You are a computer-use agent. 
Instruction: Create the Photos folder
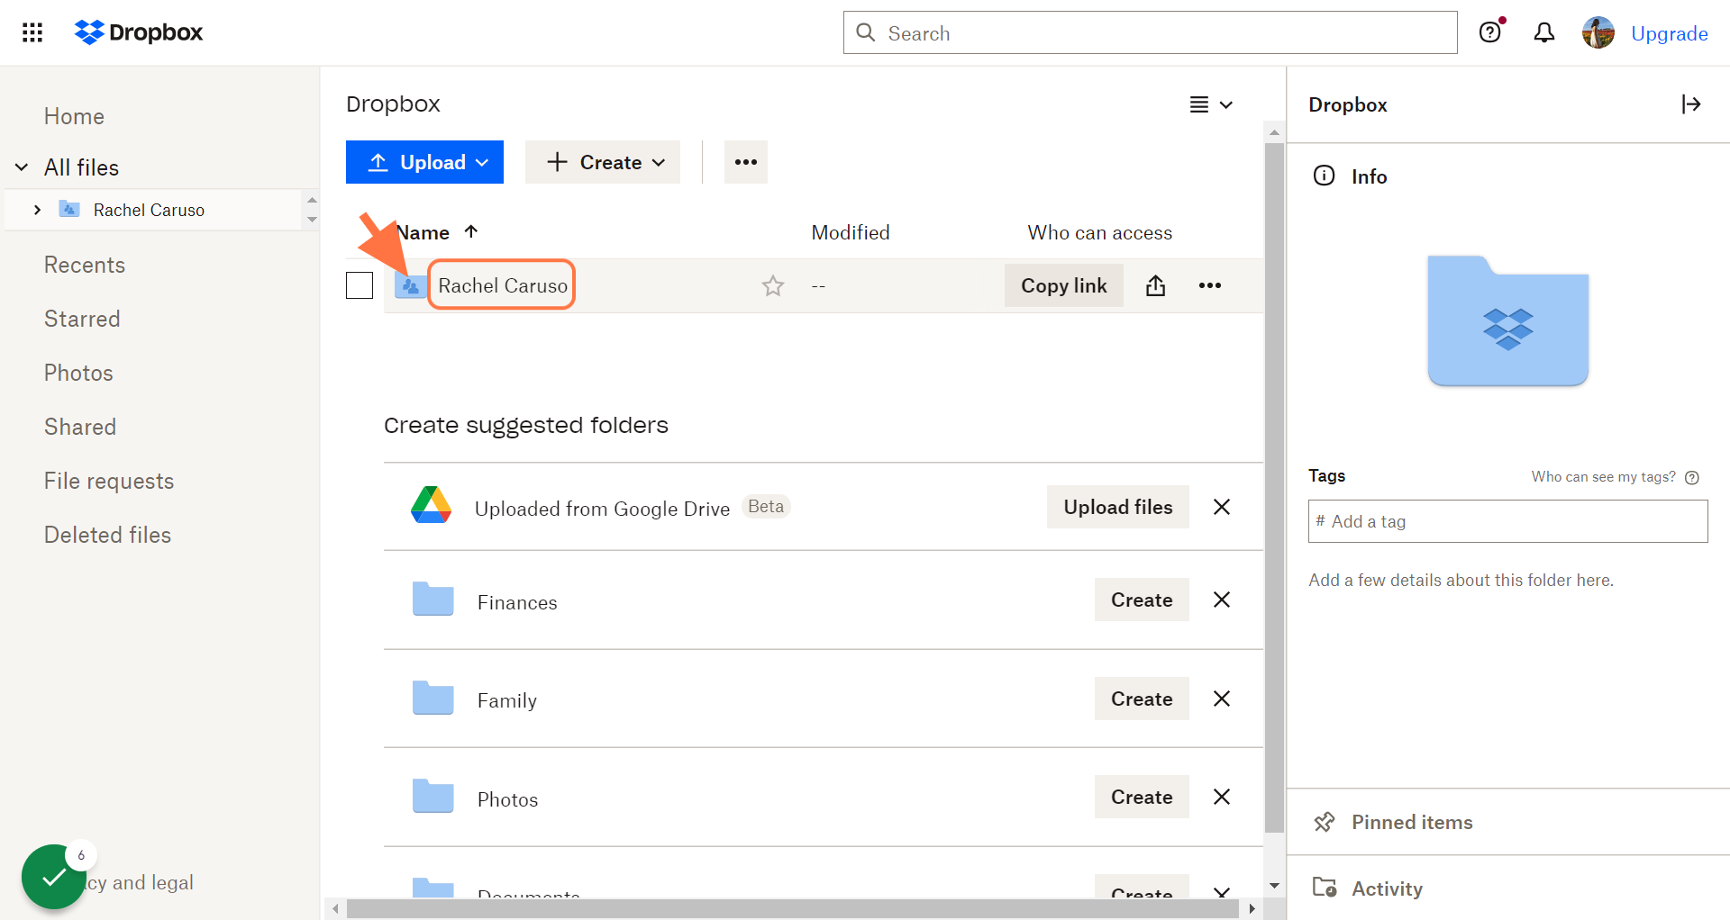pos(1142,797)
